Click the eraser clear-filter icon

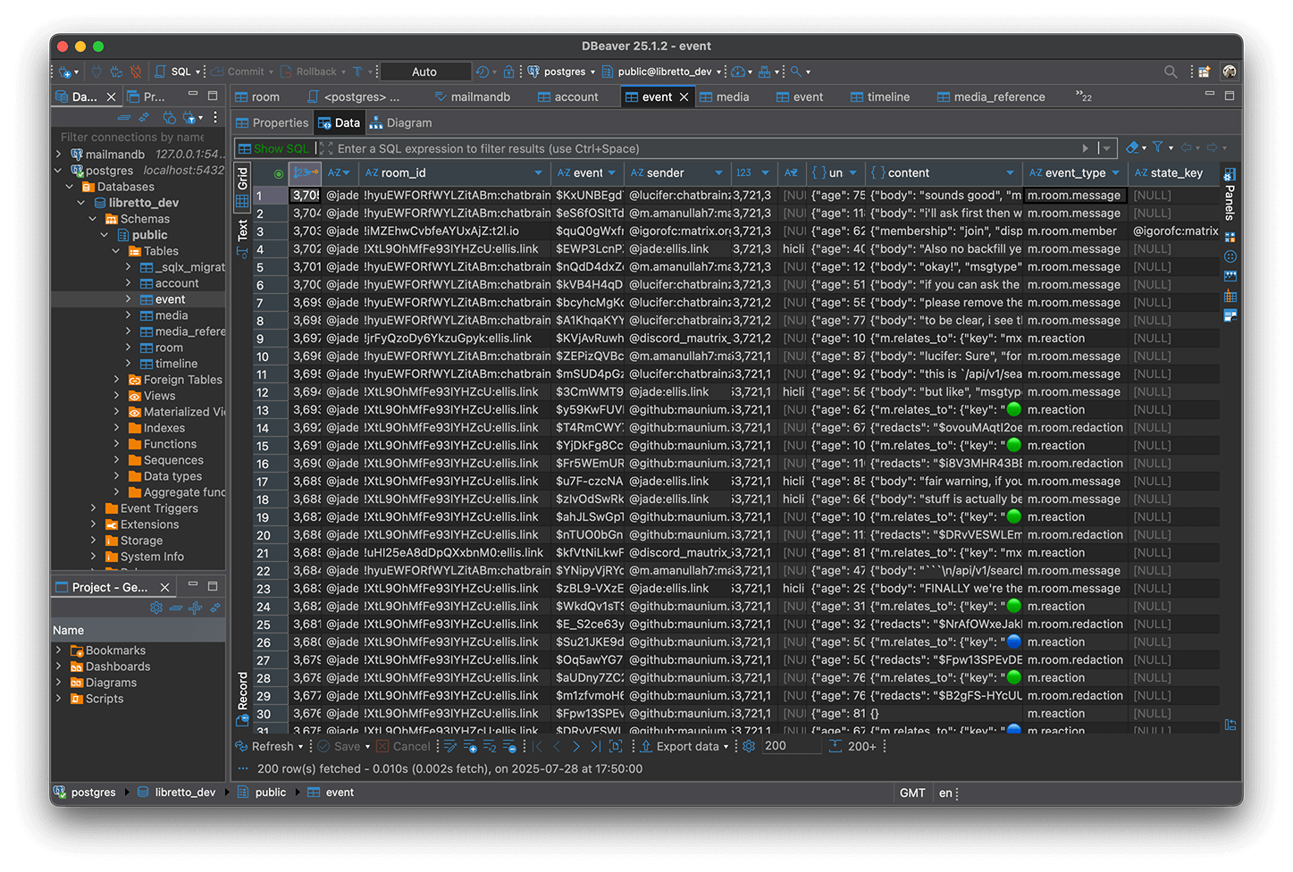1132,148
